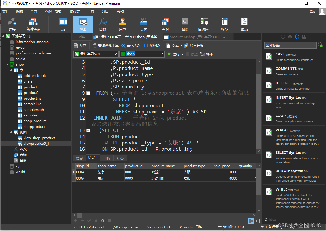Click the 其它 tools toolbar icon
This screenshot has width=326, height=231.
click(x=144, y=24)
